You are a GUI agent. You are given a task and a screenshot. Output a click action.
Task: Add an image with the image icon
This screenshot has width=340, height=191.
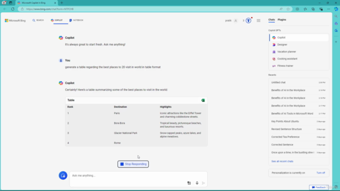[x=189, y=183]
